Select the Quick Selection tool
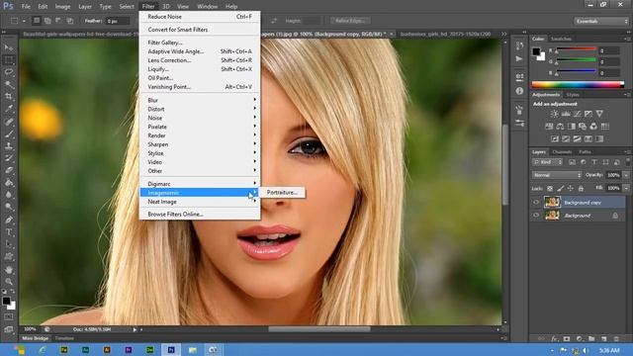The width and height of the screenshot is (633, 356). pyautogui.click(x=9, y=85)
